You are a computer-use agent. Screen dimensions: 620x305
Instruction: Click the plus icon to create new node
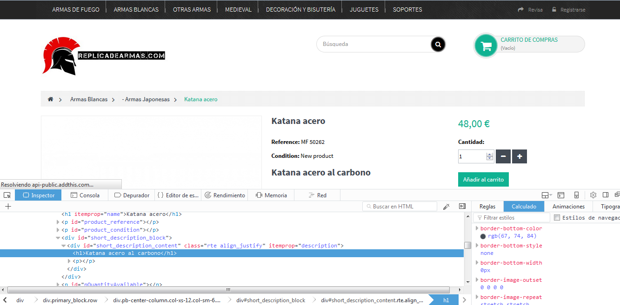(8, 207)
